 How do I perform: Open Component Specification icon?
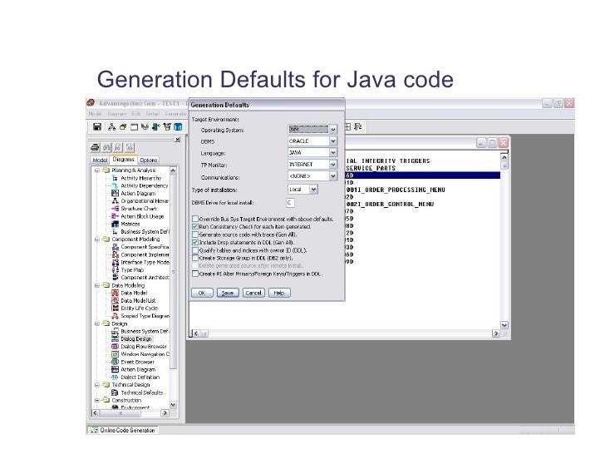click(x=115, y=247)
